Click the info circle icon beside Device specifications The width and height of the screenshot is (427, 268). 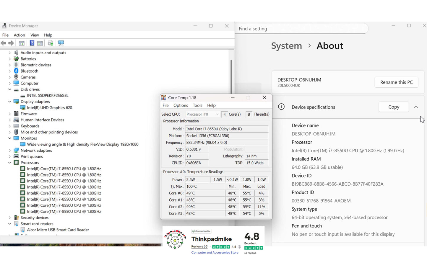click(281, 107)
